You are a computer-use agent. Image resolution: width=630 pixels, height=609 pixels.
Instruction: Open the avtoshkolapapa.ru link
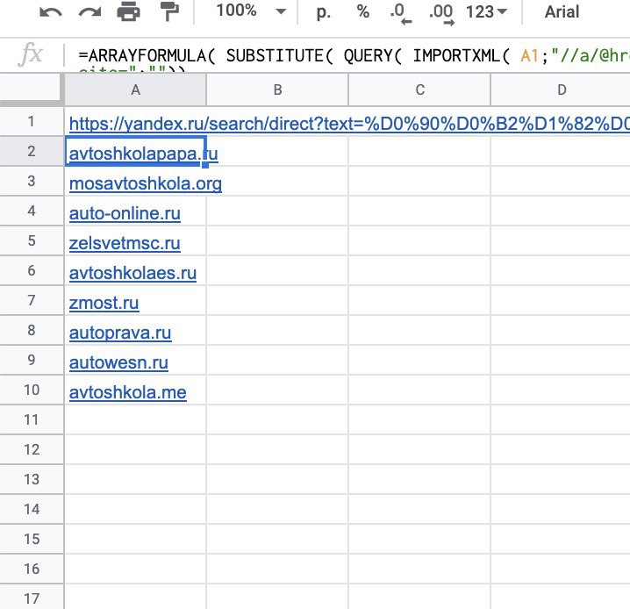(143, 154)
